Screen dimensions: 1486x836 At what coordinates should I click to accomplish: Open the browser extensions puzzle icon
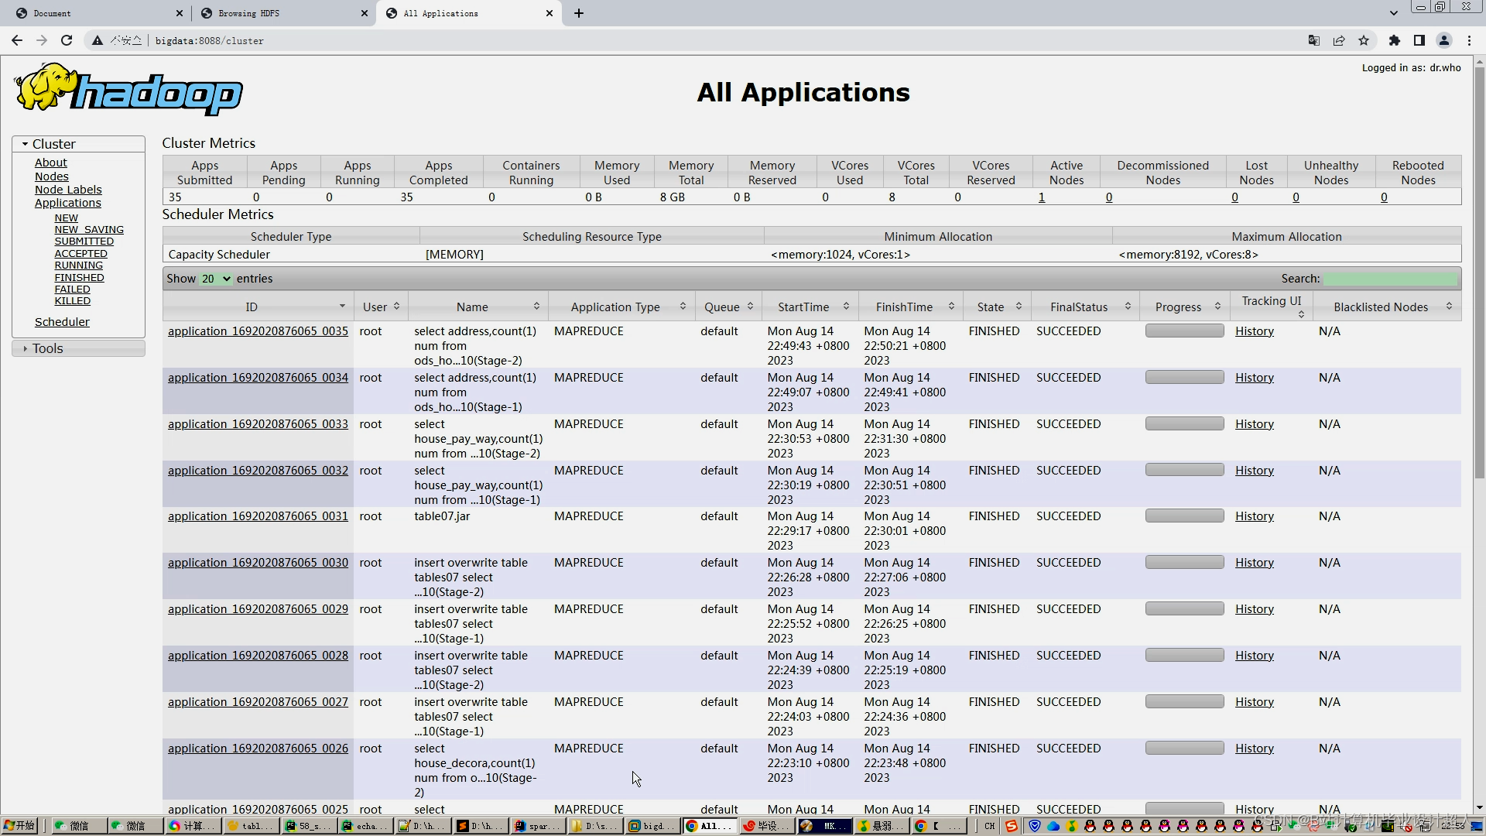(1395, 40)
